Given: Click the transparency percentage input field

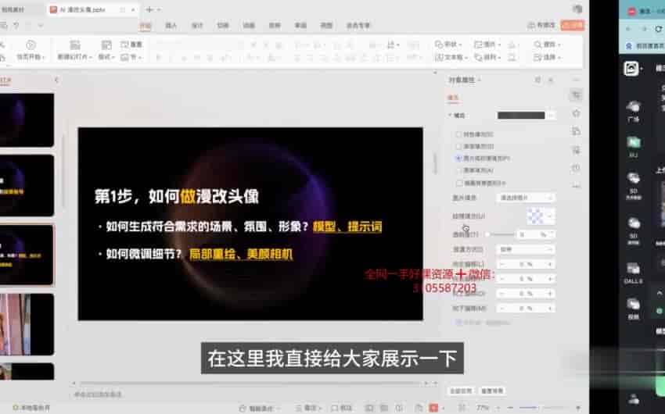Looking at the screenshot, I should pos(535,234).
